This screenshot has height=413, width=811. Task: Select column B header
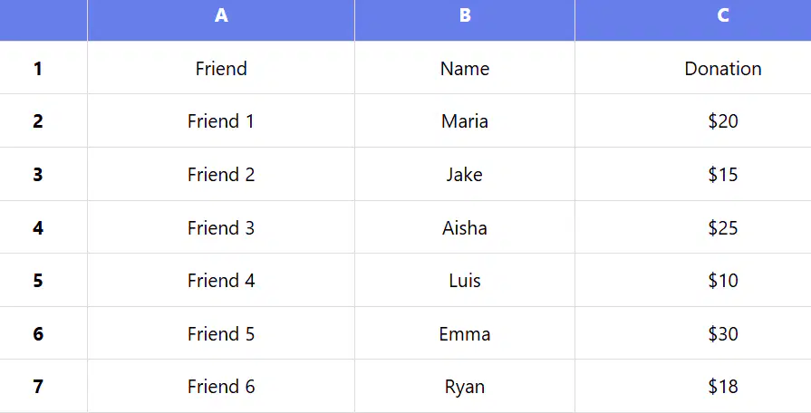pyautogui.click(x=465, y=20)
